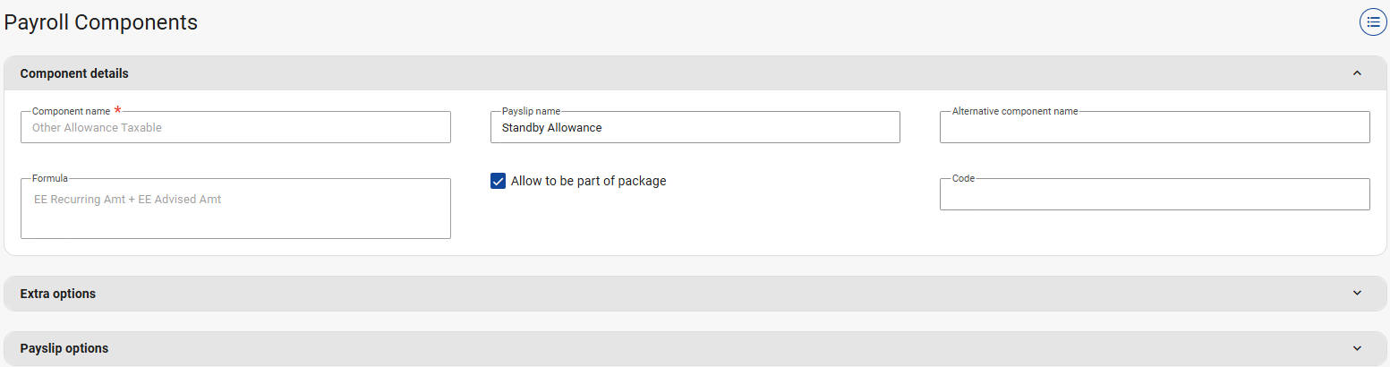Screen dimensions: 1390x367
Task: Expand the Extra options section chevron
Action: pyautogui.click(x=1357, y=294)
